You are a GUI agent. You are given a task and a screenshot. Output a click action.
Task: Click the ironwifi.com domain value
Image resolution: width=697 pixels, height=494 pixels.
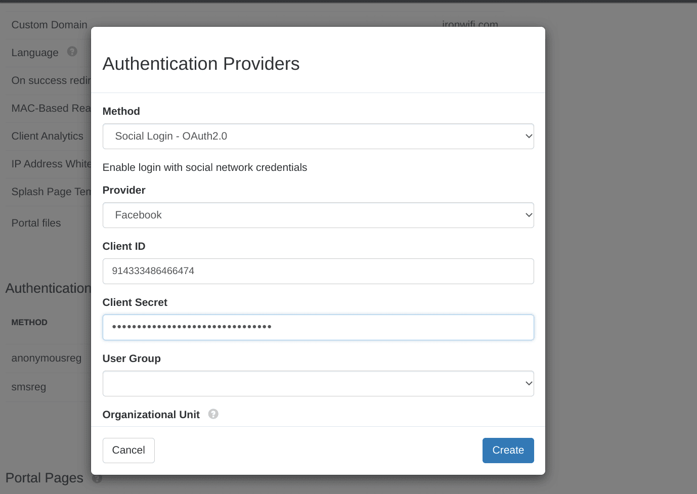(x=470, y=24)
